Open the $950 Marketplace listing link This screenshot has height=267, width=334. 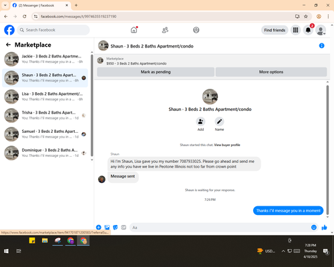[x=136, y=63]
